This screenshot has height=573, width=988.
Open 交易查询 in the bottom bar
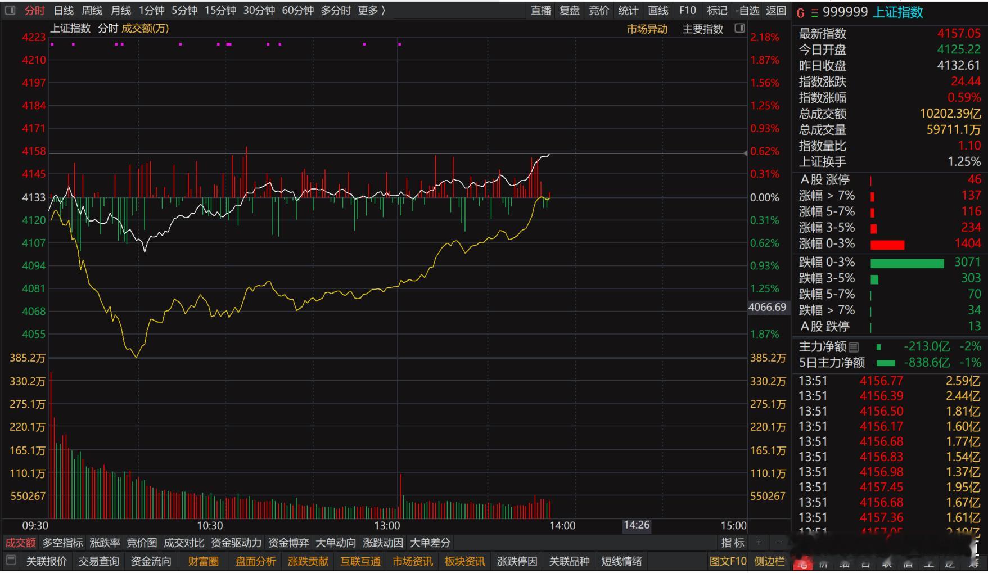point(99,561)
